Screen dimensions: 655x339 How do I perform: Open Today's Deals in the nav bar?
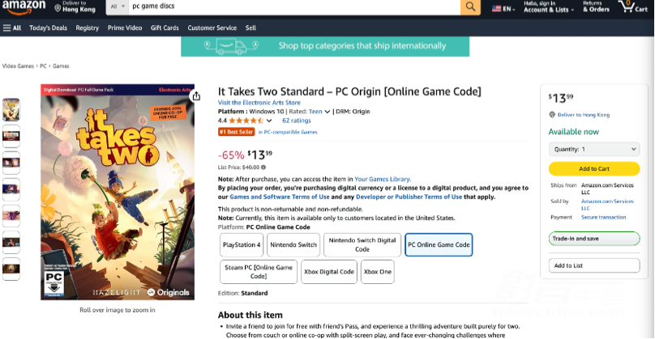click(x=48, y=28)
